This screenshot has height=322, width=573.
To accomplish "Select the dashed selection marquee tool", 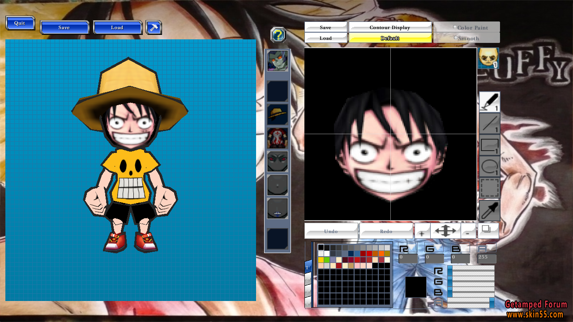I will [489, 188].
